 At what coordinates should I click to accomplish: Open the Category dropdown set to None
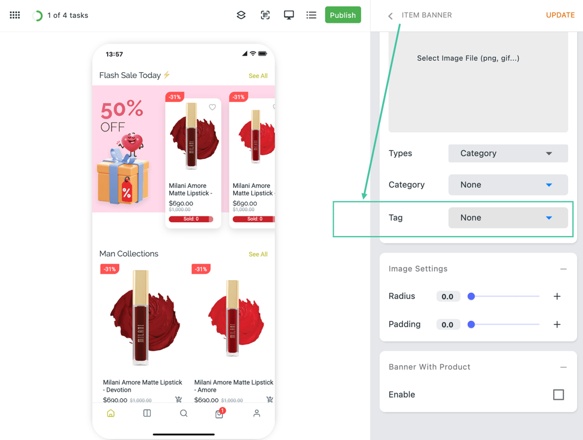[508, 184]
